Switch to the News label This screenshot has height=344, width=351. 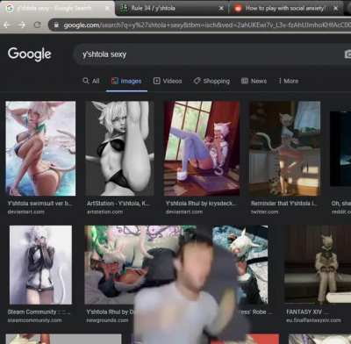tap(259, 81)
